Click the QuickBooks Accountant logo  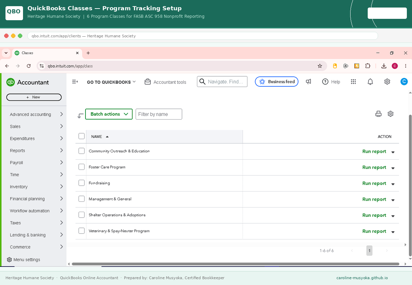coord(27,82)
